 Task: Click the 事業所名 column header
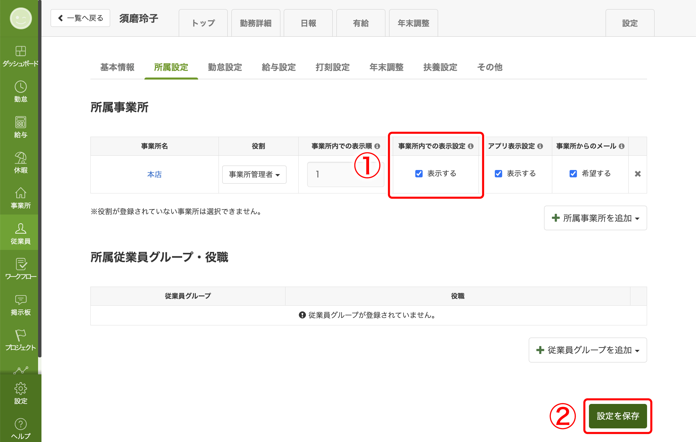[x=155, y=146]
